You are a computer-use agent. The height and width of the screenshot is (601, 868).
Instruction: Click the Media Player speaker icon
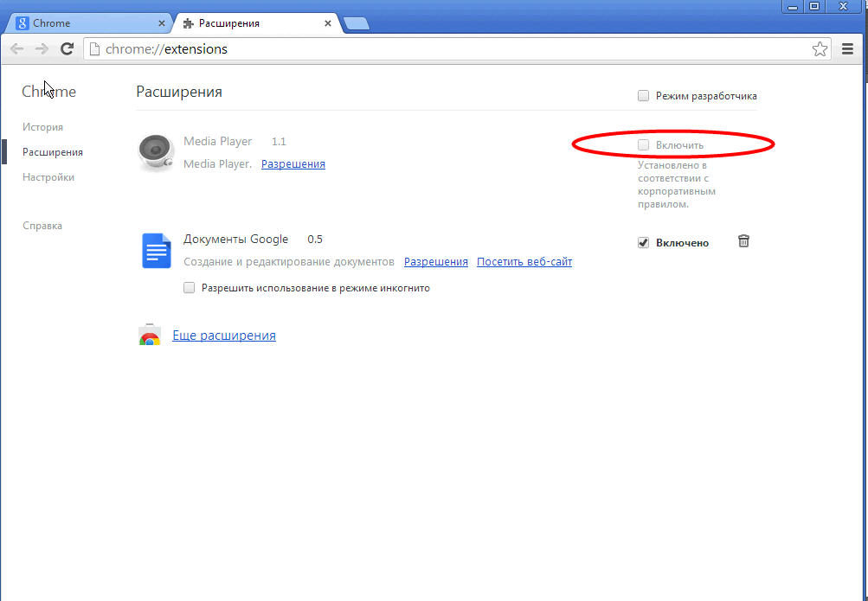pos(156,152)
